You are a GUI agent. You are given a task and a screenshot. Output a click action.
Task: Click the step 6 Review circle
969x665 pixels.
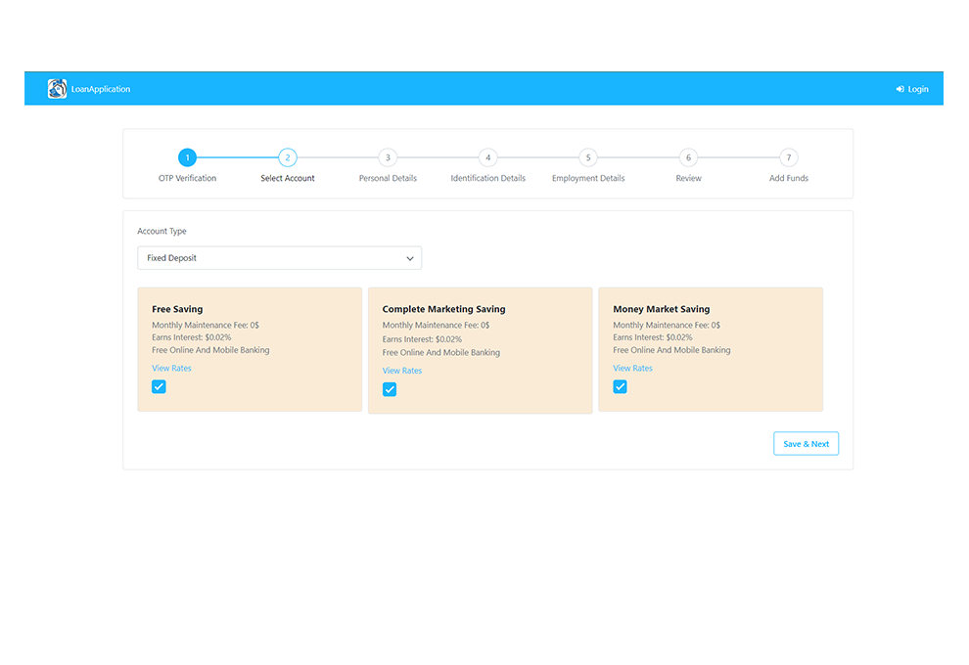(x=688, y=156)
